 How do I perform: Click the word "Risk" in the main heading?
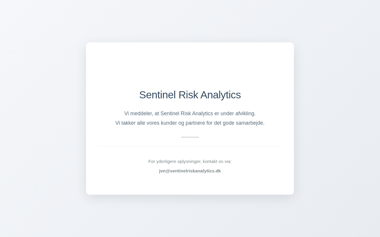click(x=188, y=95)
